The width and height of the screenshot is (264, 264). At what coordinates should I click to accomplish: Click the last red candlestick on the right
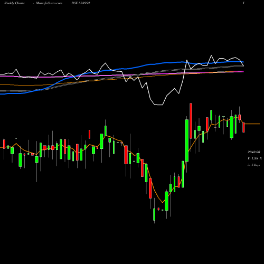pyautogui.click(x=243, y=127)
